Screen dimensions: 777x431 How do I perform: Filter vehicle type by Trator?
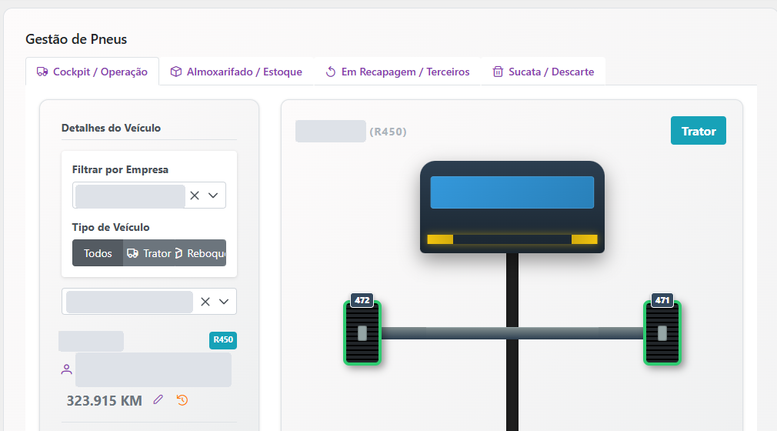tap(149, 253)
